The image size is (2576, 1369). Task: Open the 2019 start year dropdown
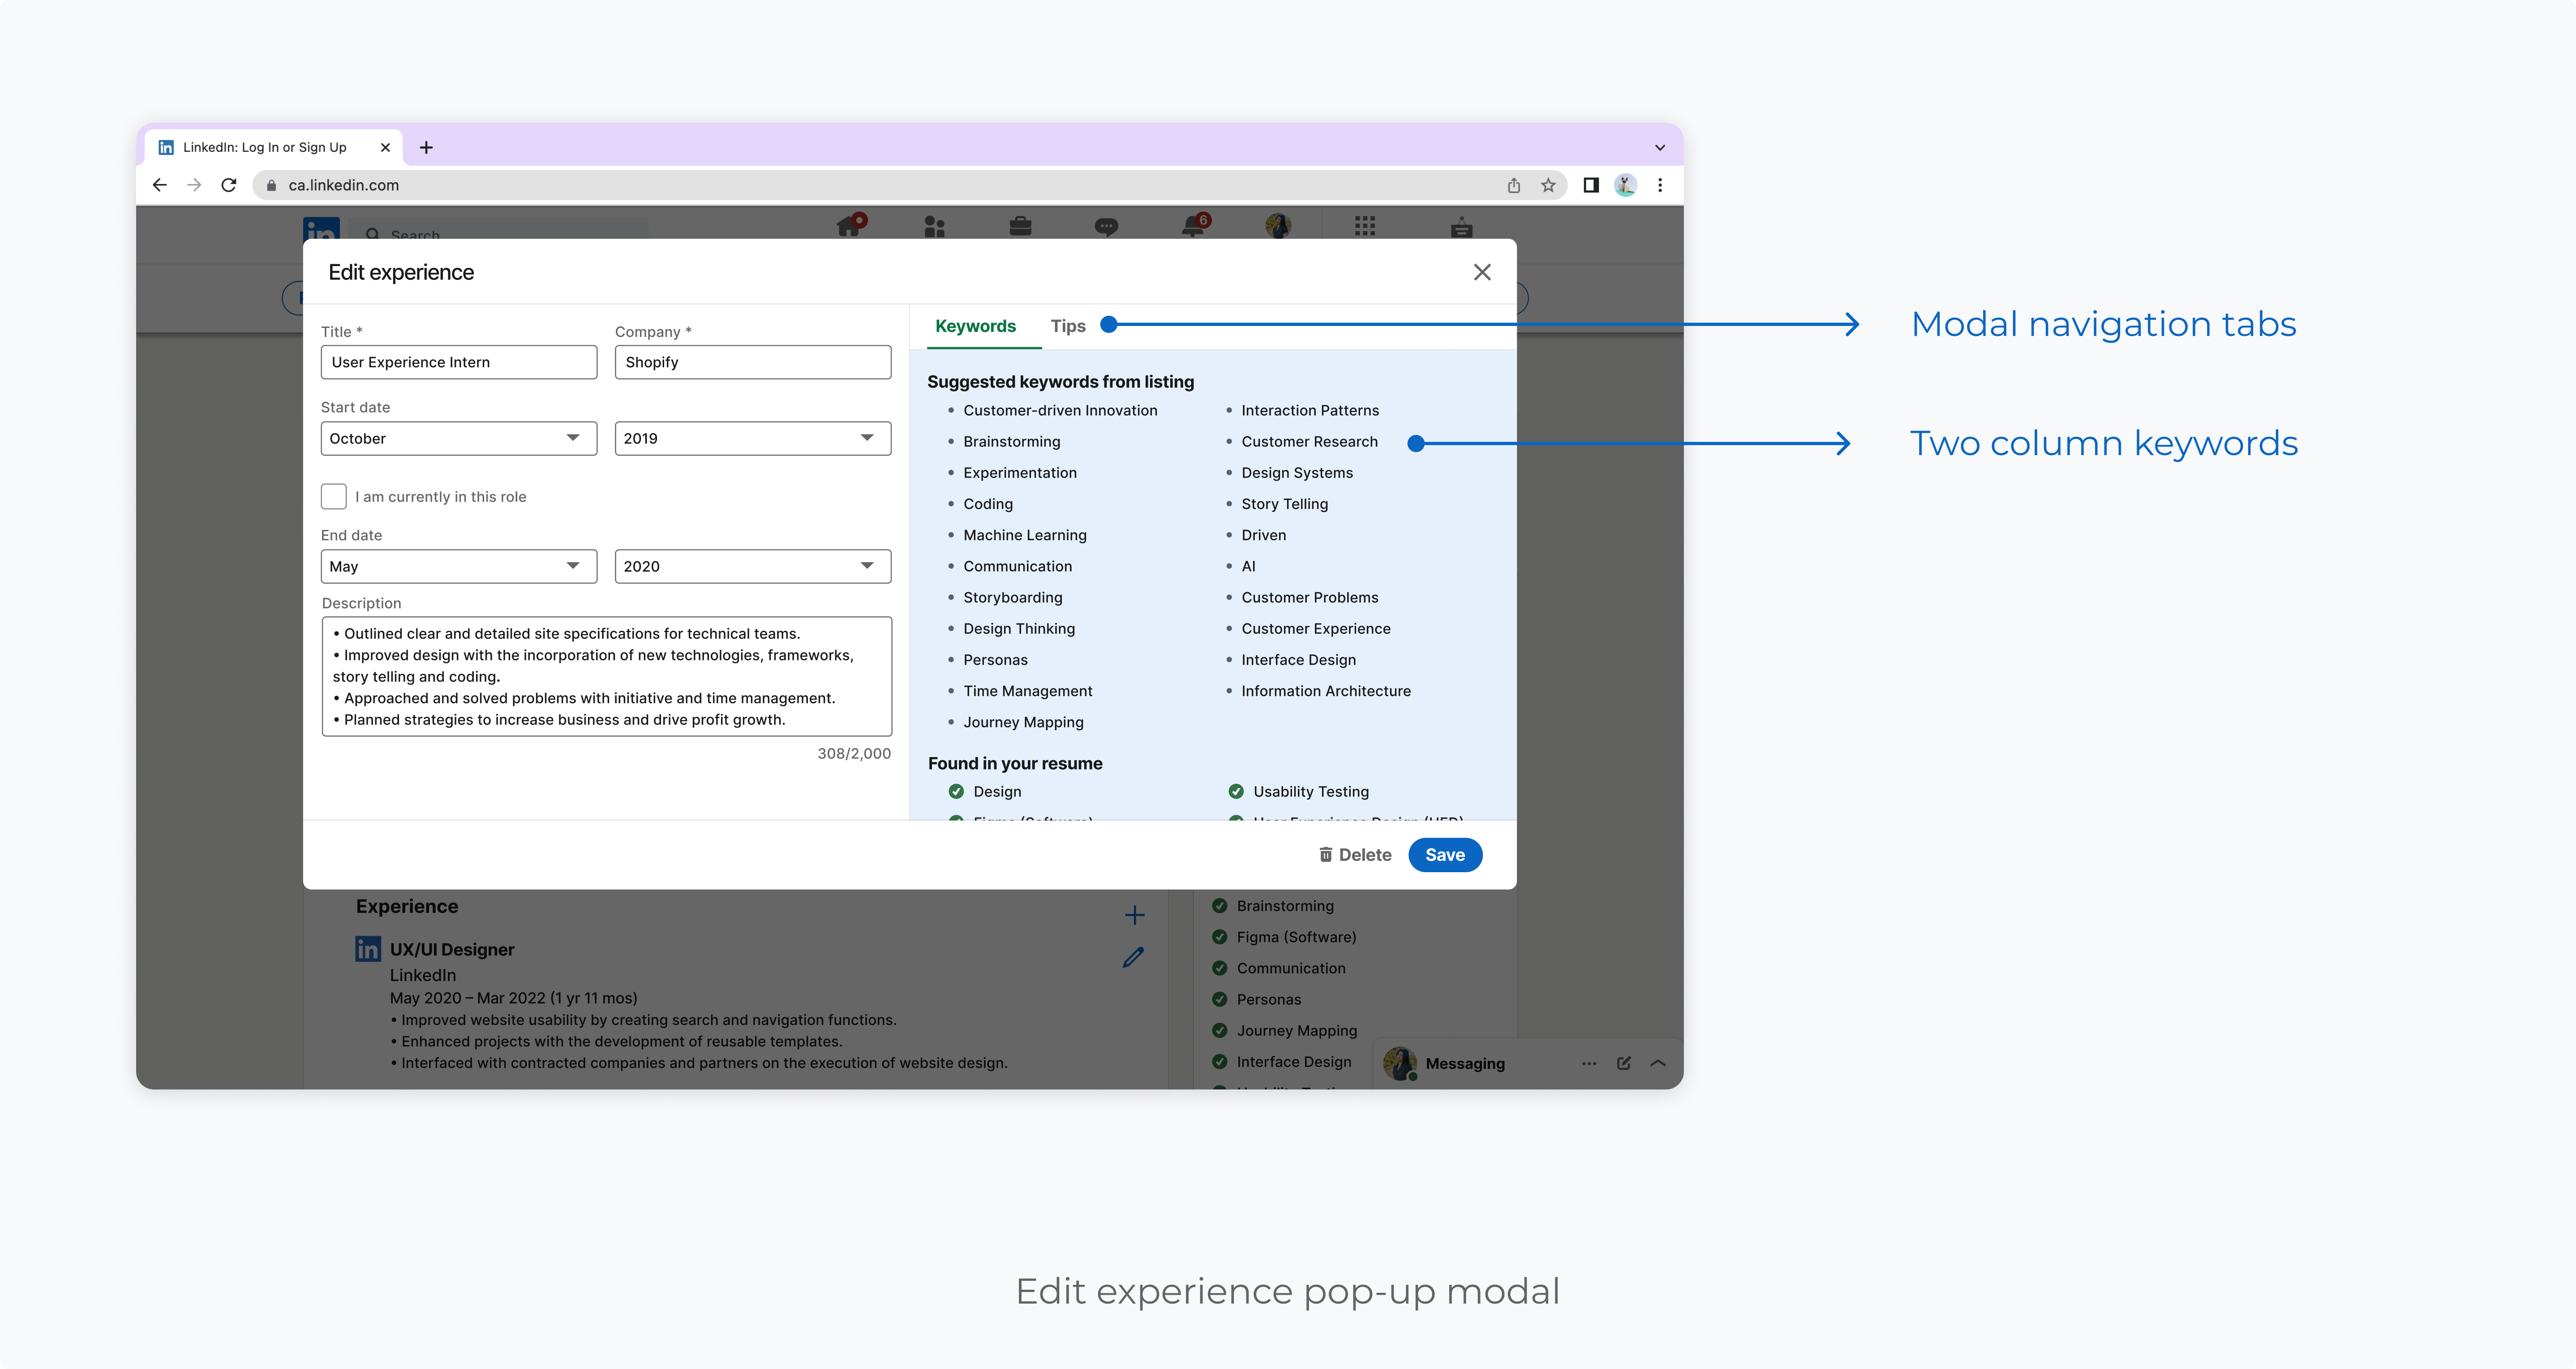(x=752, y=438)
